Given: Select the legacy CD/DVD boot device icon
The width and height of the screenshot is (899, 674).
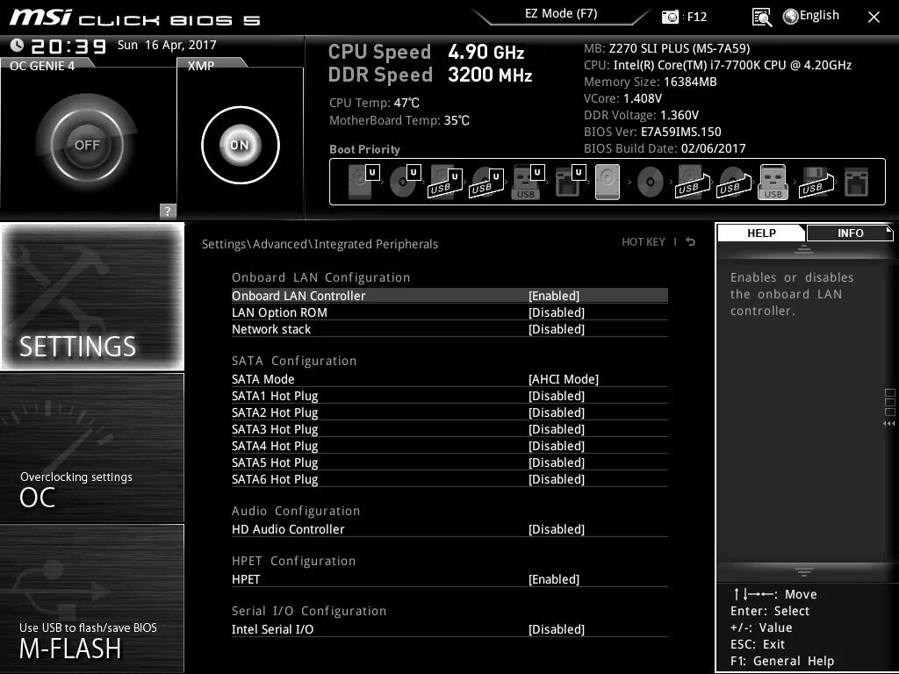Looking at the screenshot, I should tap(651, 183).
